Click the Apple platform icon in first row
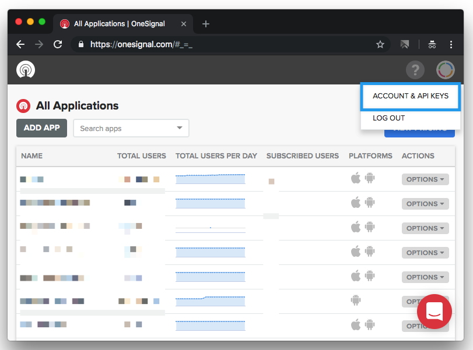Image resolution: width=473 pixels, height=350 pixels. click(356, 178)
